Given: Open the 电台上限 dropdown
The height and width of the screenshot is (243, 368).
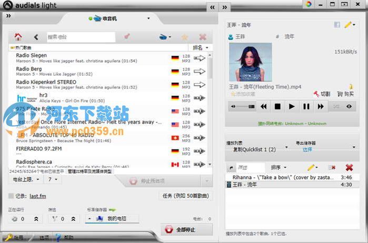Looking at the screenshot, I should 26,179.
